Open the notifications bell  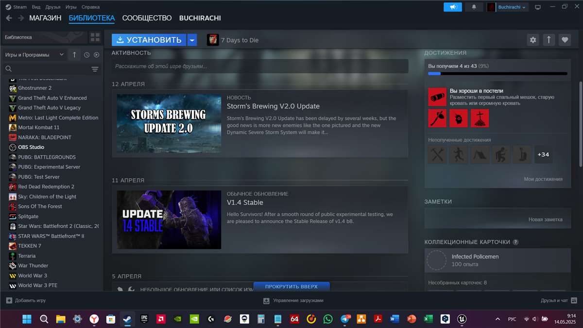coord(474,7)
